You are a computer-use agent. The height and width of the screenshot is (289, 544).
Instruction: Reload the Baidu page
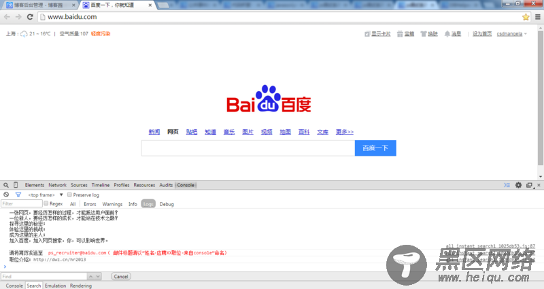30,16
